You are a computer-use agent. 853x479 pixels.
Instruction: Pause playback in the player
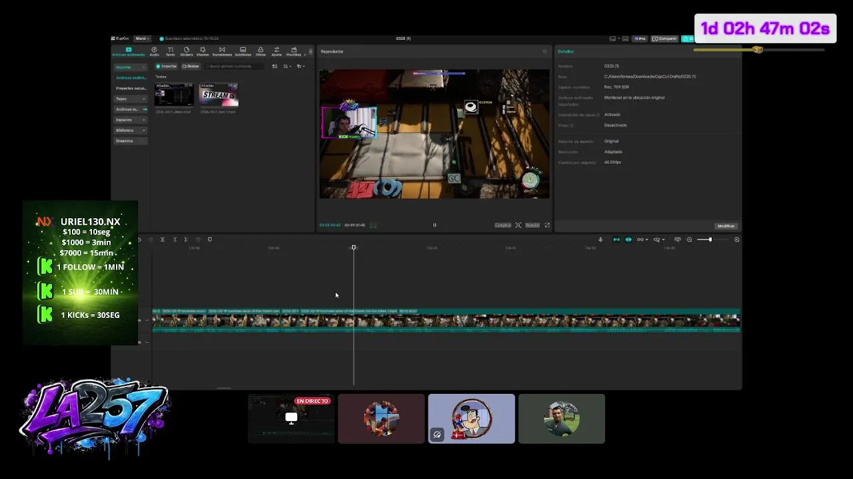434,225
